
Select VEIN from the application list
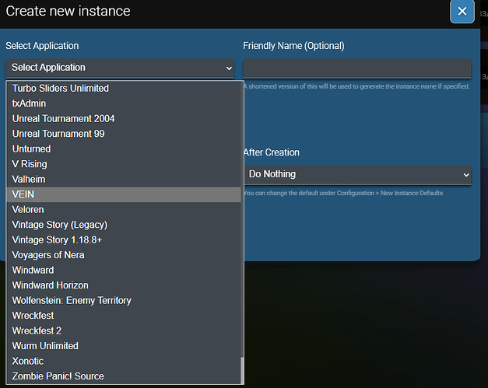(123, 194)
